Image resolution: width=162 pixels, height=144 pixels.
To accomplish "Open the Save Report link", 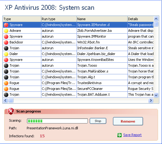I will click(x=132, y=135).
